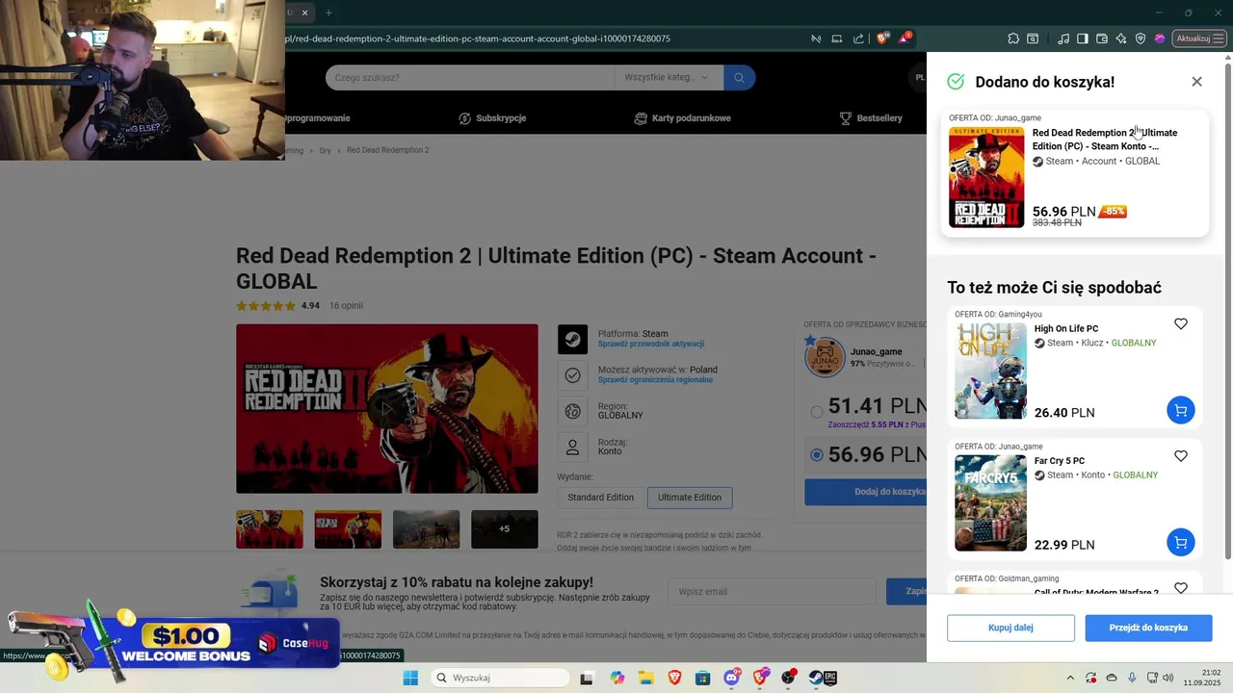Click the Dodaj do koszyka button
1233x693 pixels.
[x=865, y=492]
